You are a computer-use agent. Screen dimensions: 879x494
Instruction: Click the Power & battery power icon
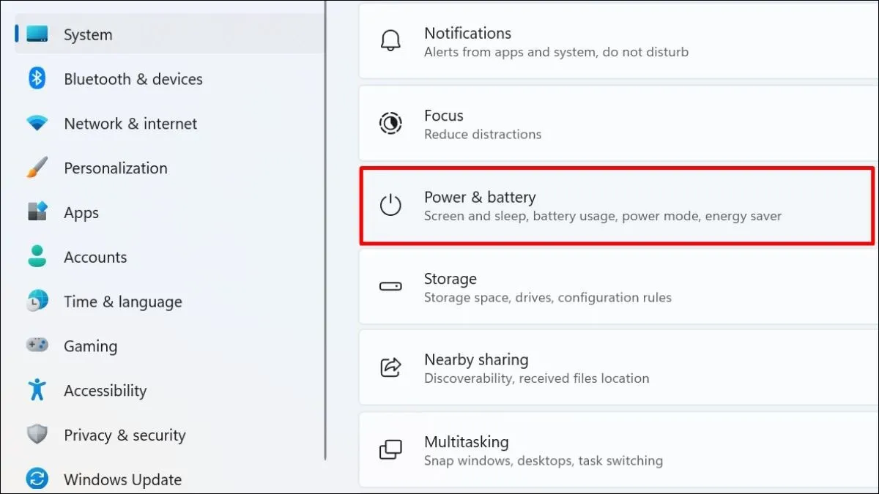pos(390,205)
